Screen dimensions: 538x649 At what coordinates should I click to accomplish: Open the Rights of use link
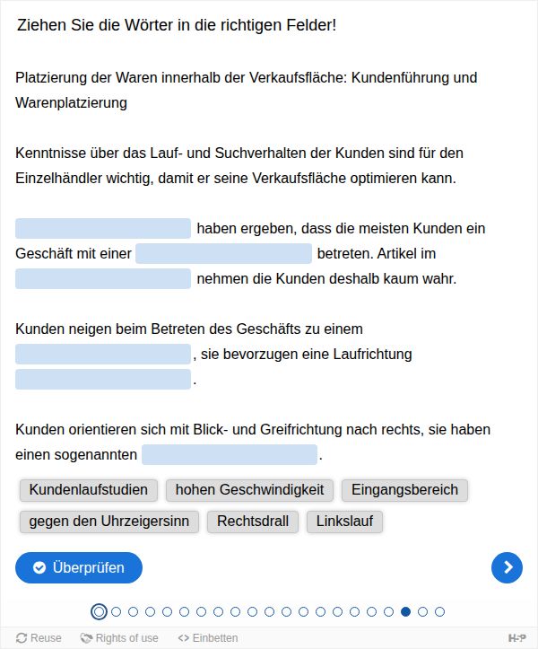point(119,638)
